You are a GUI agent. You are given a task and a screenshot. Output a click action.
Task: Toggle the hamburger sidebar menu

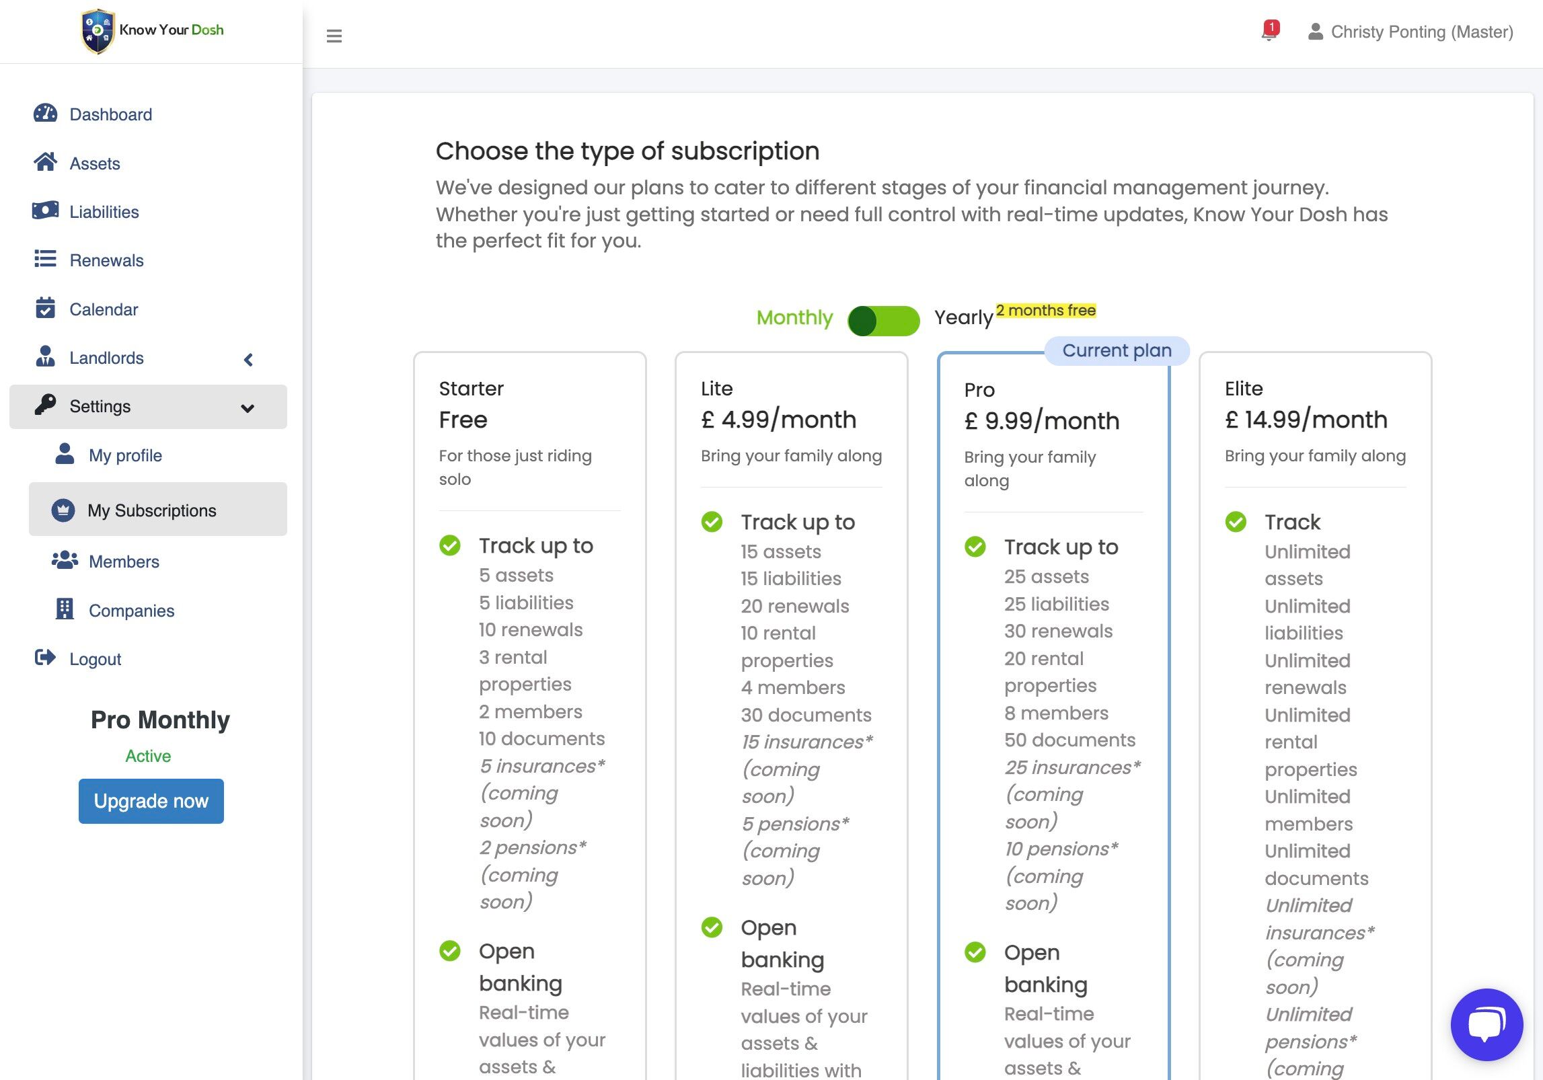[x=334, y=36]
